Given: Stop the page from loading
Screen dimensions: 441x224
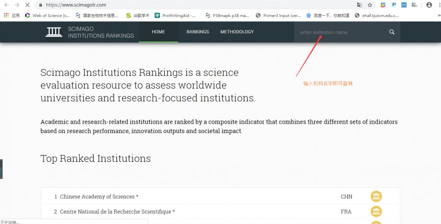Looking at the screenshot, I should [x=27, y=5].
